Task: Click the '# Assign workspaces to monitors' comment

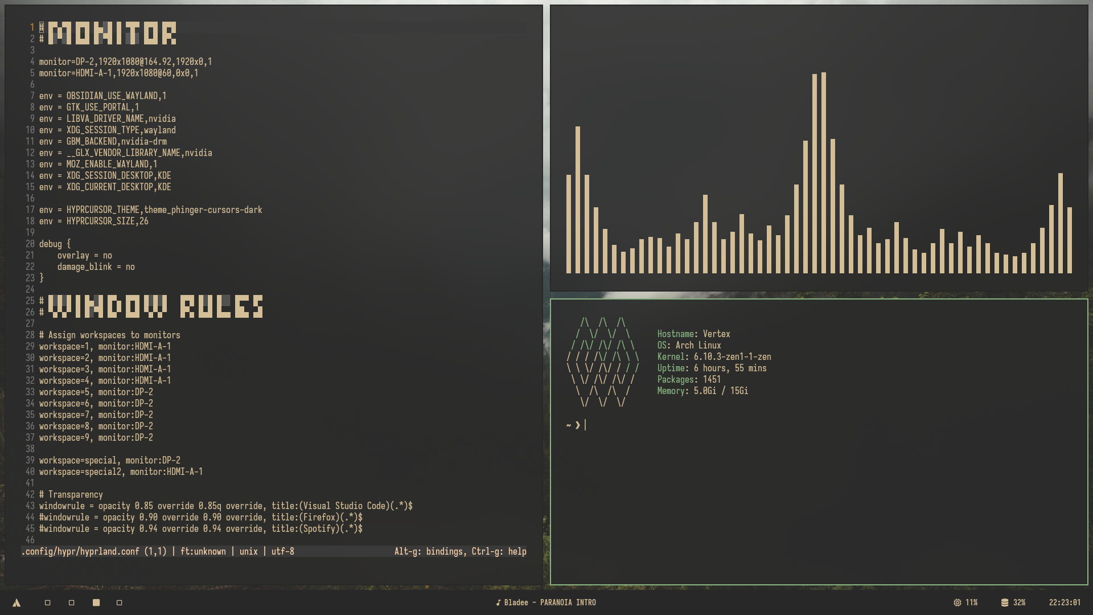Action: (x=109, y=335)
